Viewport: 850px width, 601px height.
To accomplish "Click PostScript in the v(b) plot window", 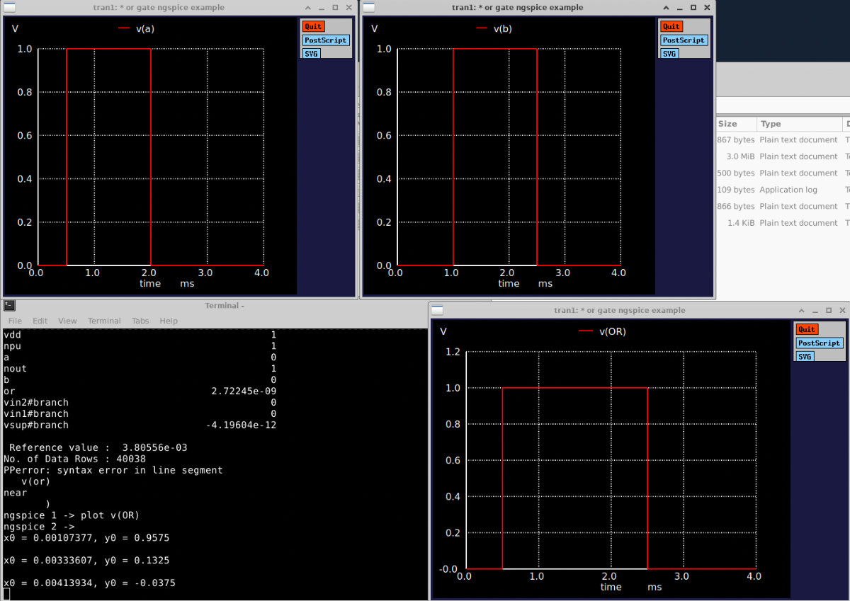I will point(684,40).
